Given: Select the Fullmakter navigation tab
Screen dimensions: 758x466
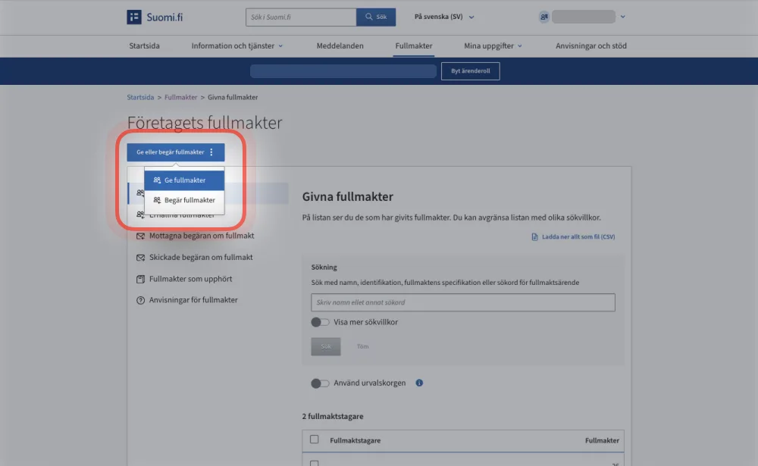Looking at the screenshot, I should (x=414, y=45).
